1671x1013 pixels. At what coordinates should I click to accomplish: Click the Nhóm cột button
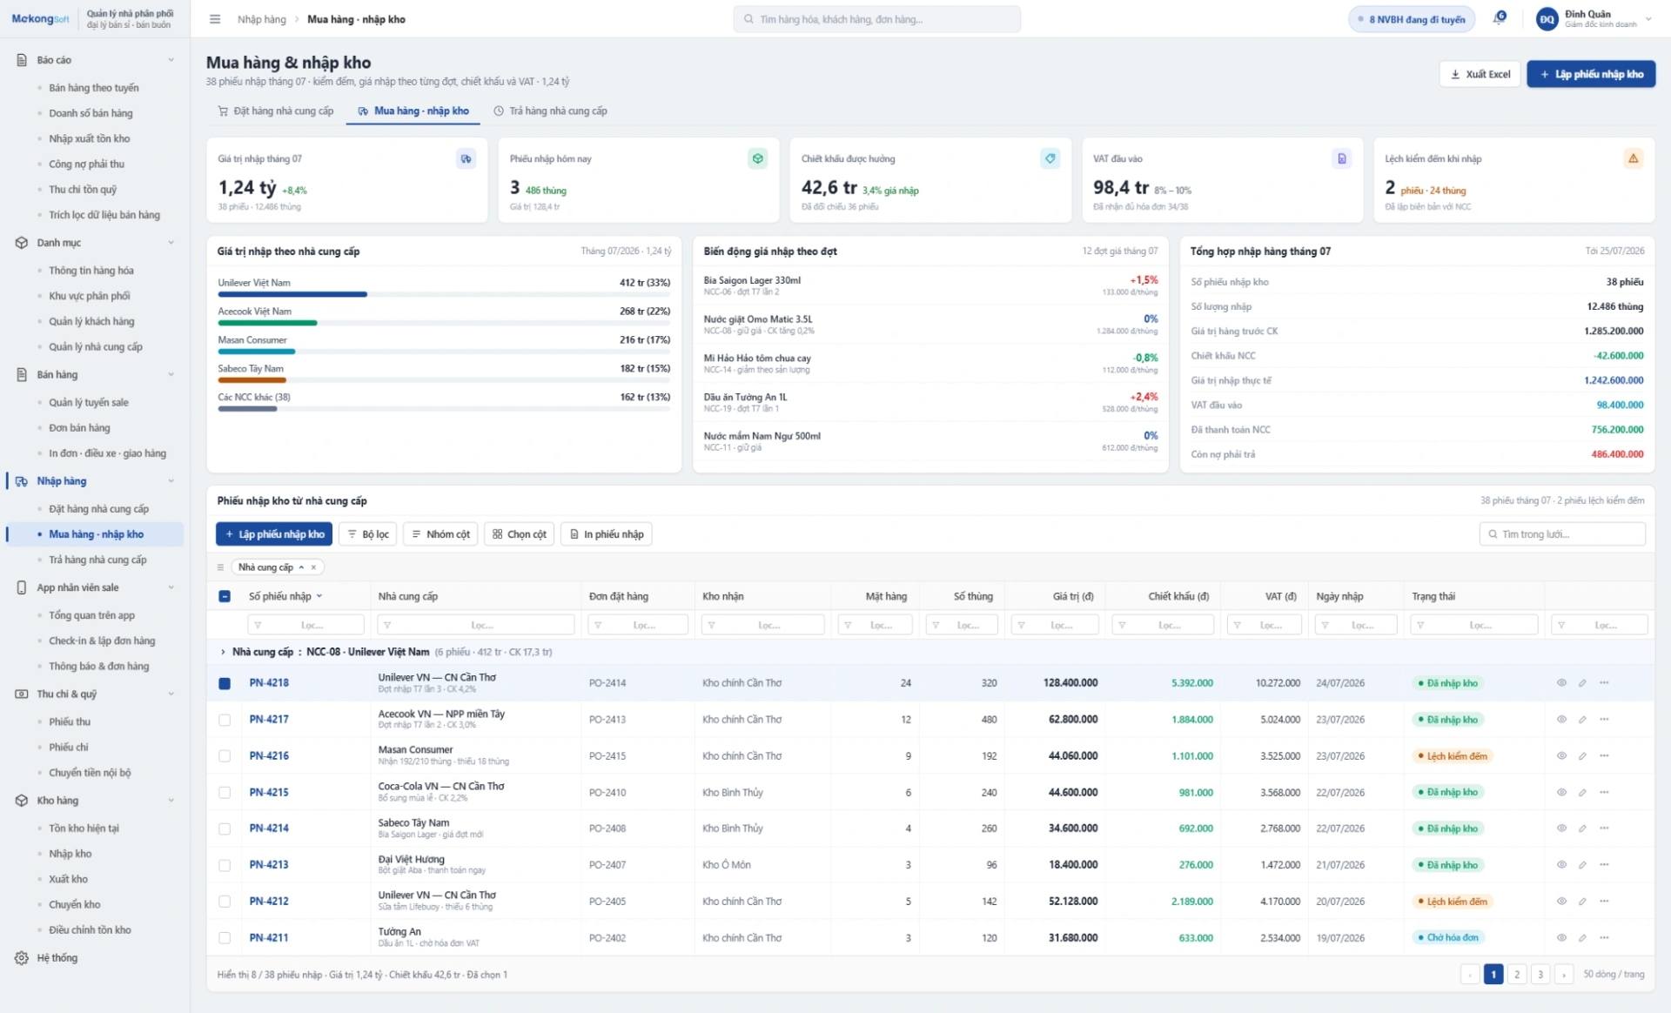coord(440,534)
